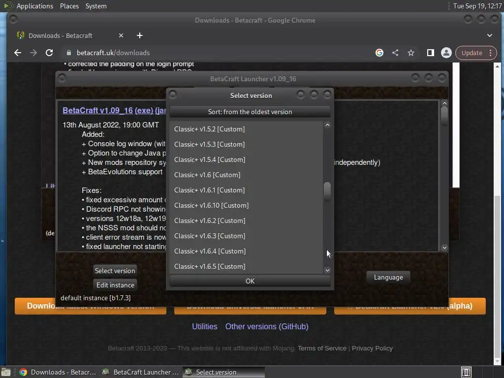Viewport: 504px width, 378px height.
Task: Click the version list scrollbar thumb
Action: (x=327, y=191)
